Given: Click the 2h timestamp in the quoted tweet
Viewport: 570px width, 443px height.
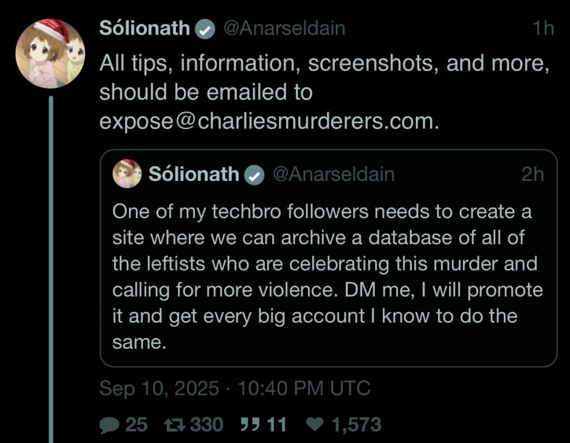Looking at the screenshot, I should (532, 175).
